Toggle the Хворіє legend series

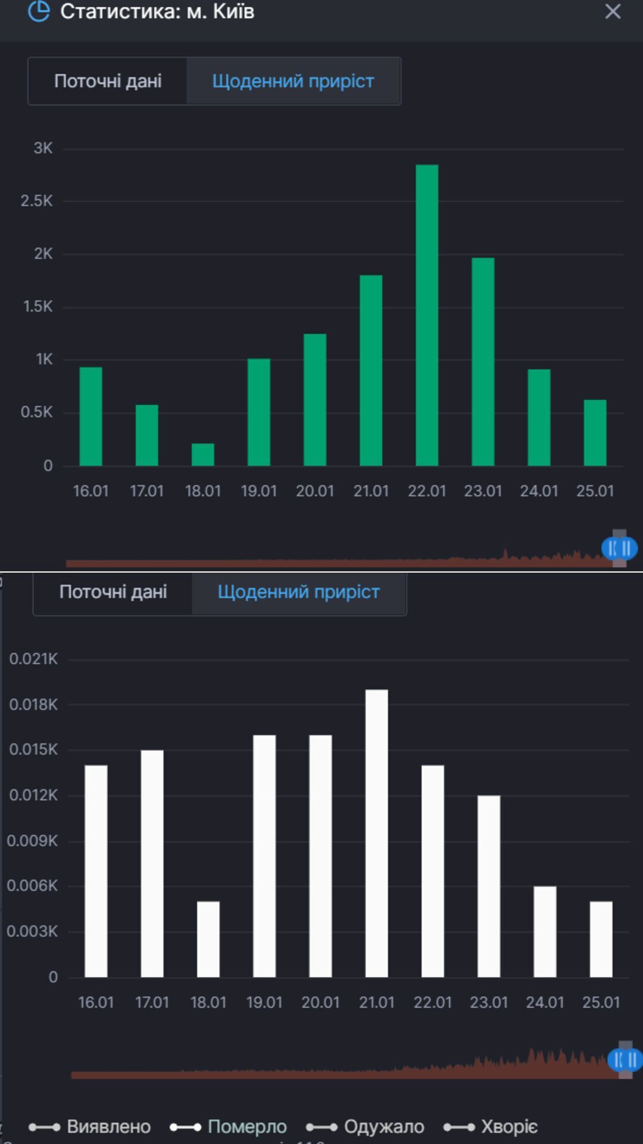[x=509, y=1126]
